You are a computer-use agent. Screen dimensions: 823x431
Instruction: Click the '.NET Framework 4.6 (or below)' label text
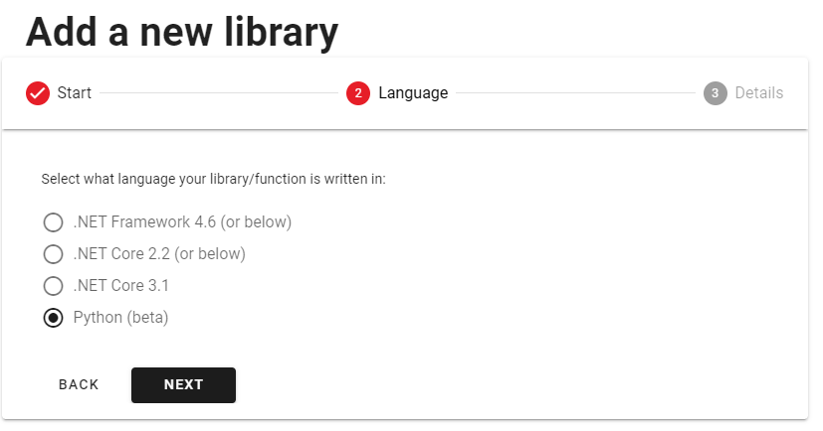pos(183,222)
